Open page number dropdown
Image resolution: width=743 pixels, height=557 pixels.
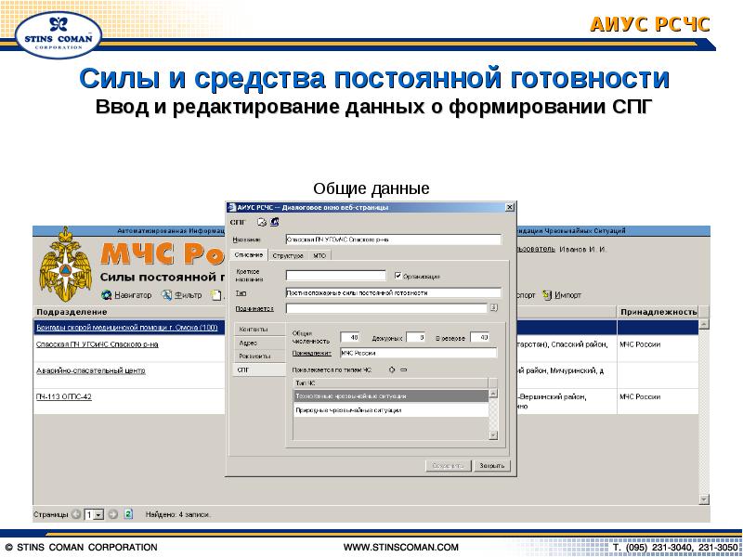pyautogui.click(x=98, y=515)
